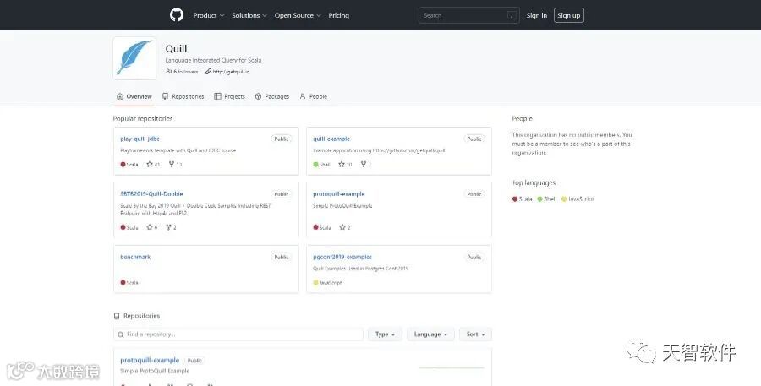Open the star count on play-quill-jdbc
This screenshot has height=386, width=761.
click(x=153, y=165)
